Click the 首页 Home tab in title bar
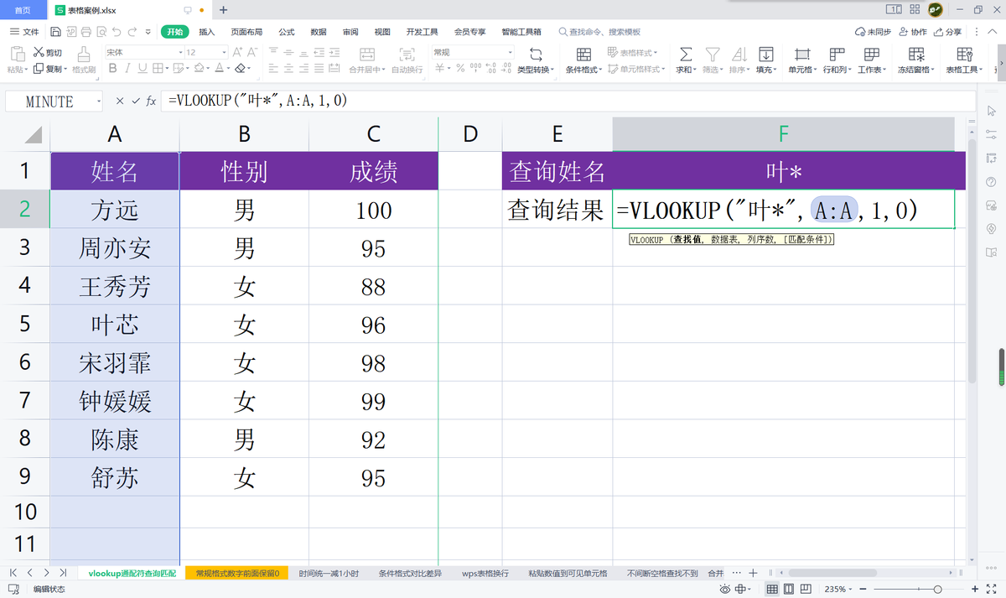This screenshot has height=598, width=1006. tap(23, 10)
